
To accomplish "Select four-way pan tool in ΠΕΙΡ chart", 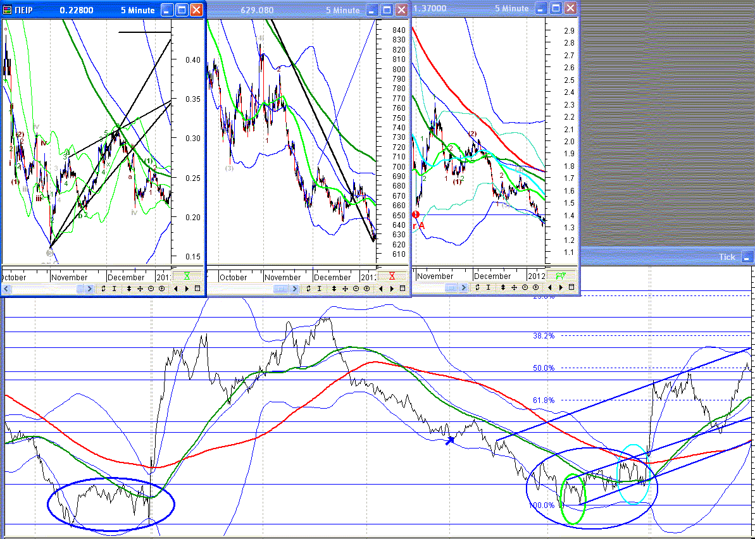I will 140,288.
